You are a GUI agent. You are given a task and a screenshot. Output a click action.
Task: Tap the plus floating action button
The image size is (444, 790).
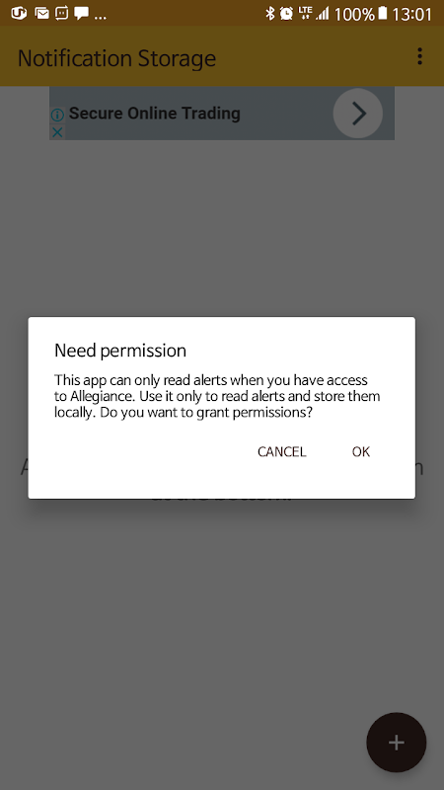click(397, 743)
